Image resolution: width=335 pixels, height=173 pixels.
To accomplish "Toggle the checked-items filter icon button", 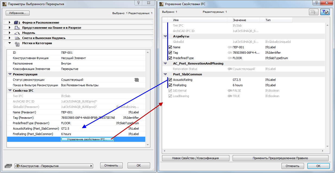I will (325, 12).
